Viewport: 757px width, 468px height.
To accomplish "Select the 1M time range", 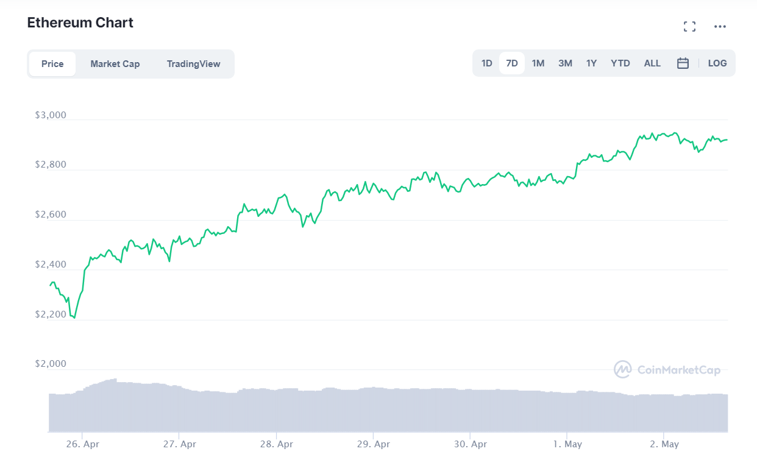I will pyautogui.click(x=538, y=63).
